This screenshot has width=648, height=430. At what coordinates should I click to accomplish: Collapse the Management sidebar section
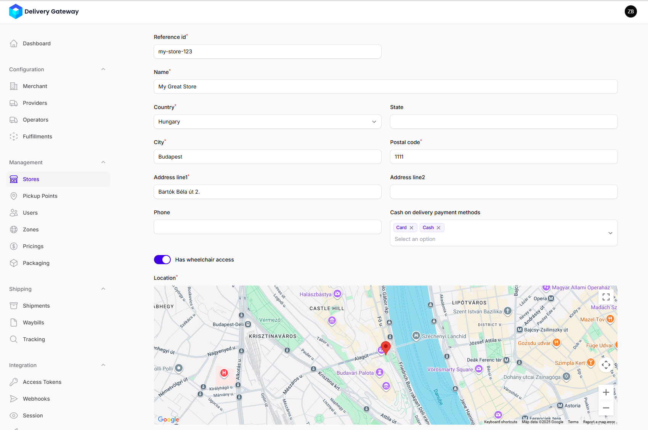103,162
